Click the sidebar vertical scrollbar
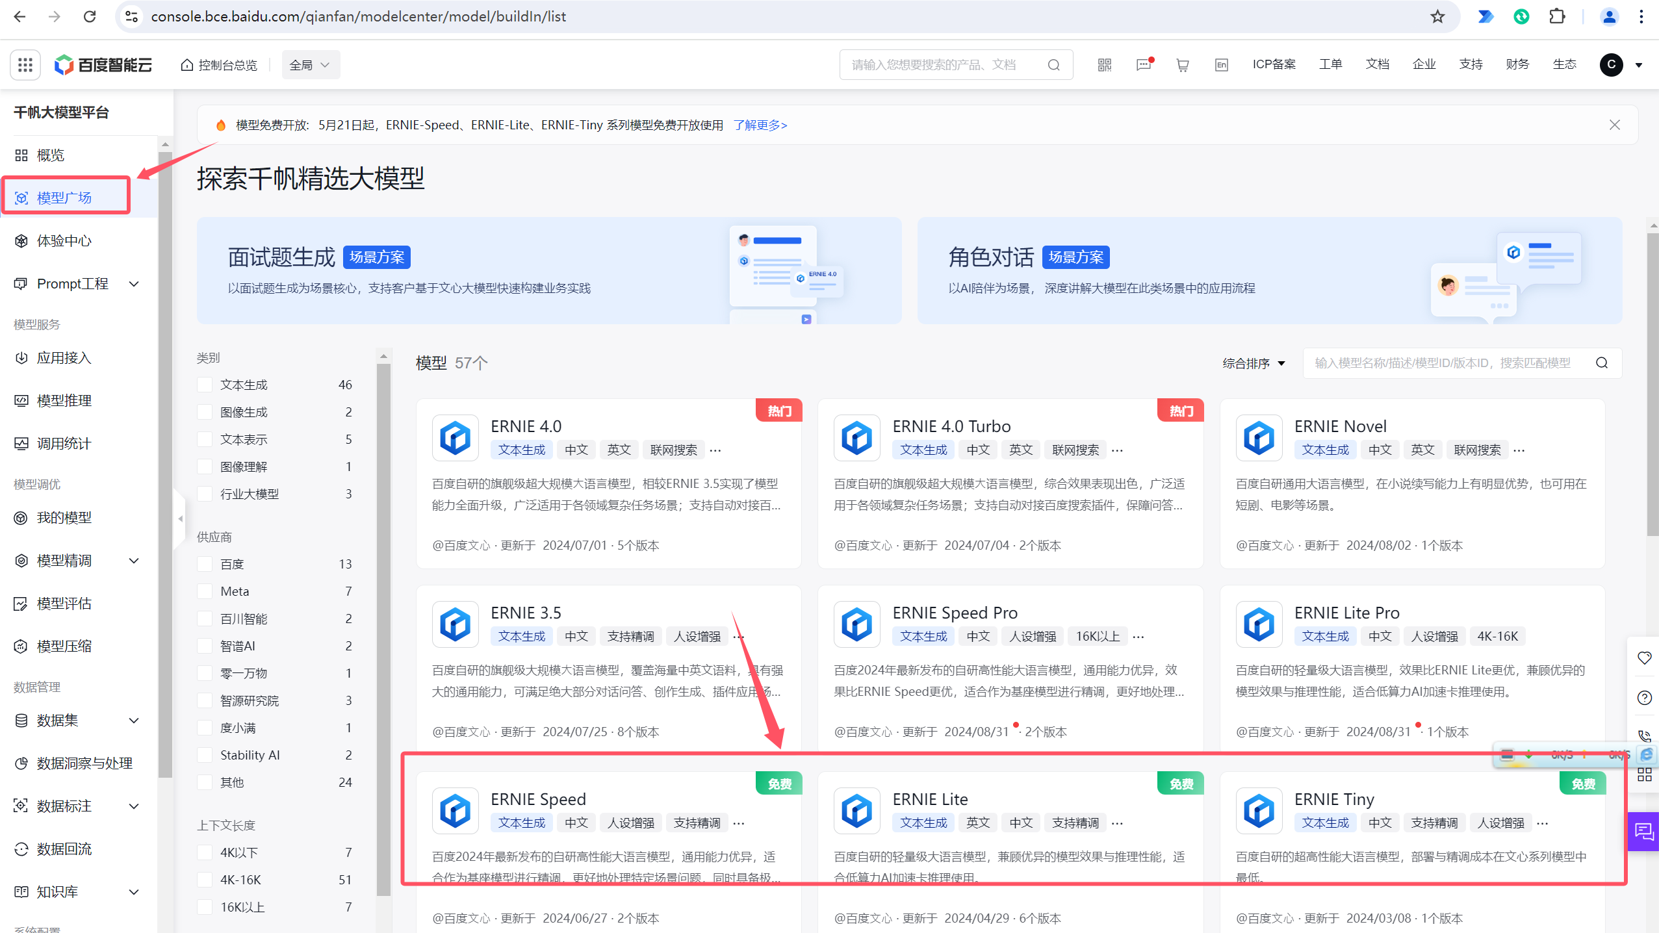Viewport: 1659px width, 933px height. coord(165,465)
